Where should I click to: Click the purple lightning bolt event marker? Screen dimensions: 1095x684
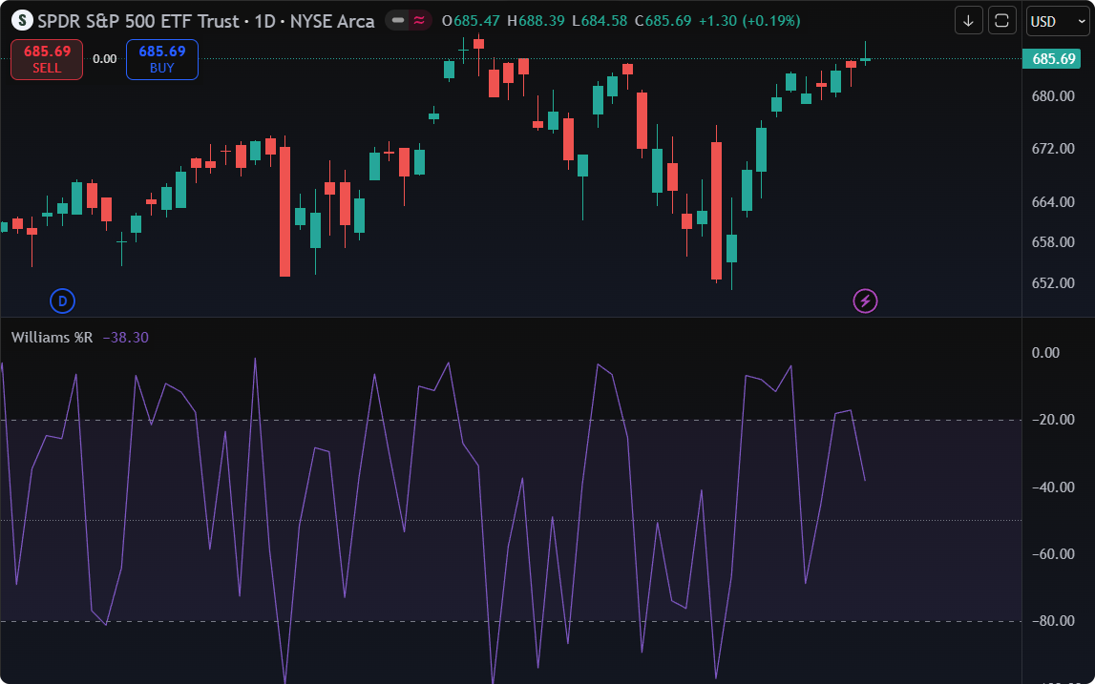(865, 301)
